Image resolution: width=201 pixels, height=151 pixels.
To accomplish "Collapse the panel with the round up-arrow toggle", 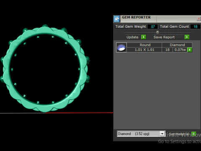I will tap(157, 32).
